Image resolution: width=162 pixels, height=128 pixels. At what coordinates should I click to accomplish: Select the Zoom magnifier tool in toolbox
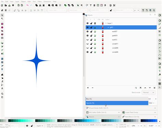pyautogui.click(x=2, y=94)
